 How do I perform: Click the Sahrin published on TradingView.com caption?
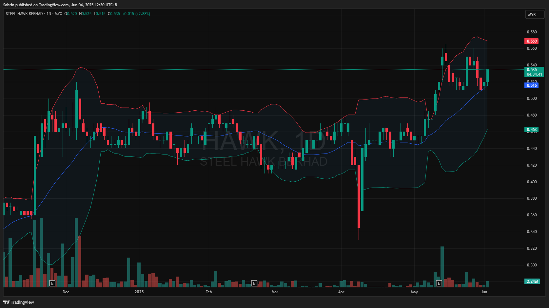pos(60,5)
